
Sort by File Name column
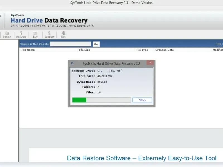pyautogui.click(x=28, y=50)
